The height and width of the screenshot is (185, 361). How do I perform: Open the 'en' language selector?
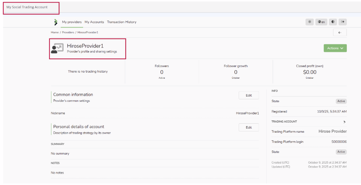coord(321,22)
